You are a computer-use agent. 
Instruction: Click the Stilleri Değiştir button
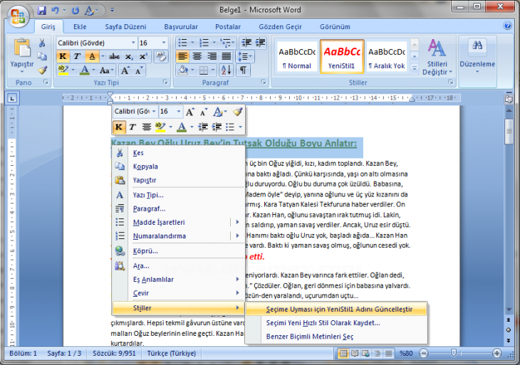(437, 57)
